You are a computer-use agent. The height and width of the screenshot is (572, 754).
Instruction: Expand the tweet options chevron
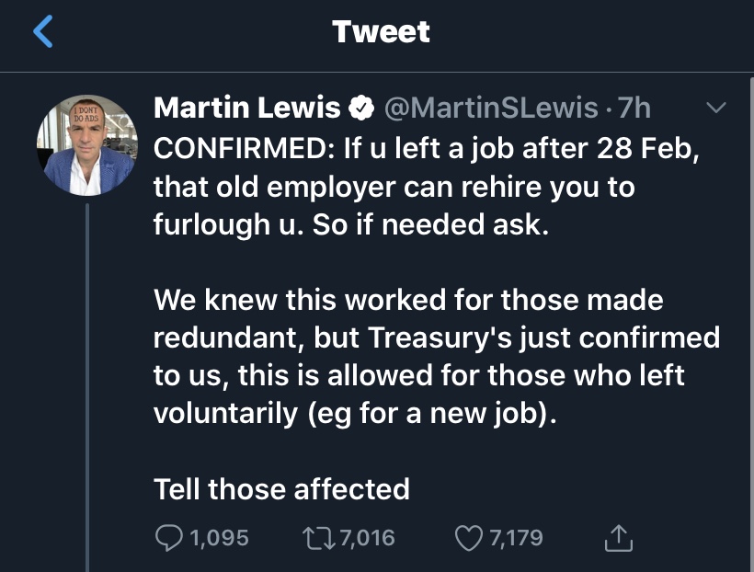pos(714,109)
